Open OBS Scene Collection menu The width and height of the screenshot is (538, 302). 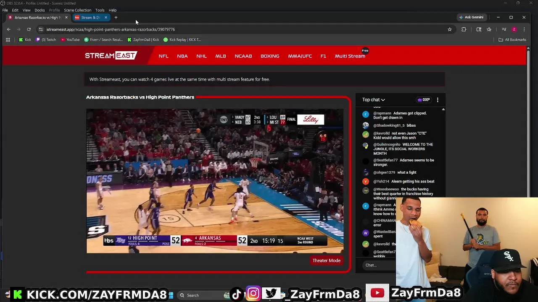pos(77,10)
